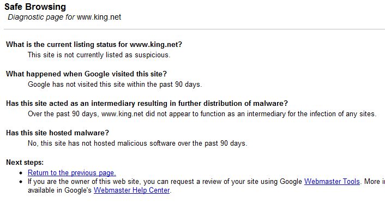Click the horizontal divider line below the header
This screenshot has height=203, width=385.
(194, 29)
